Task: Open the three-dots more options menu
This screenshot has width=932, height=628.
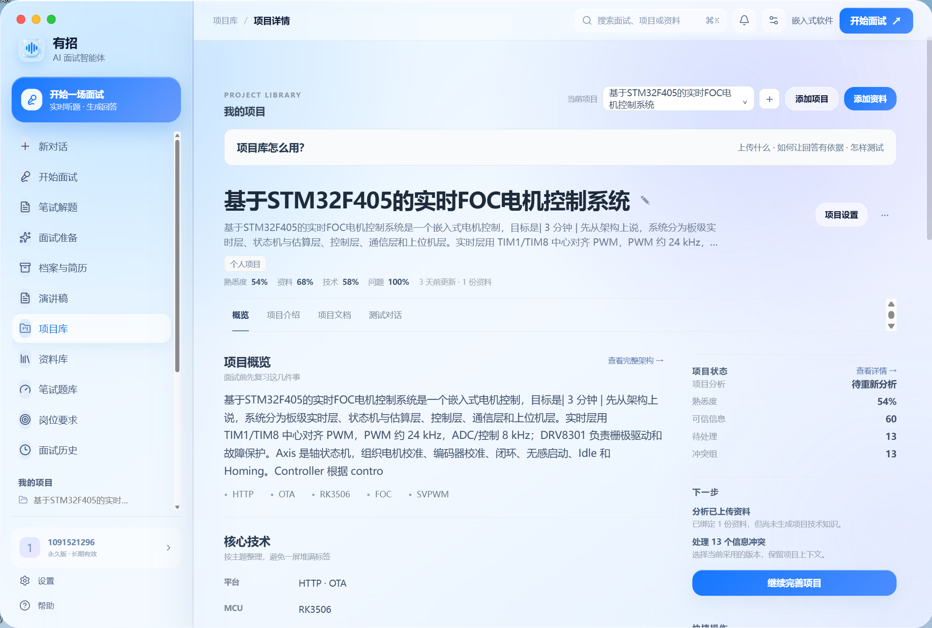Action: tap(885, 215)
